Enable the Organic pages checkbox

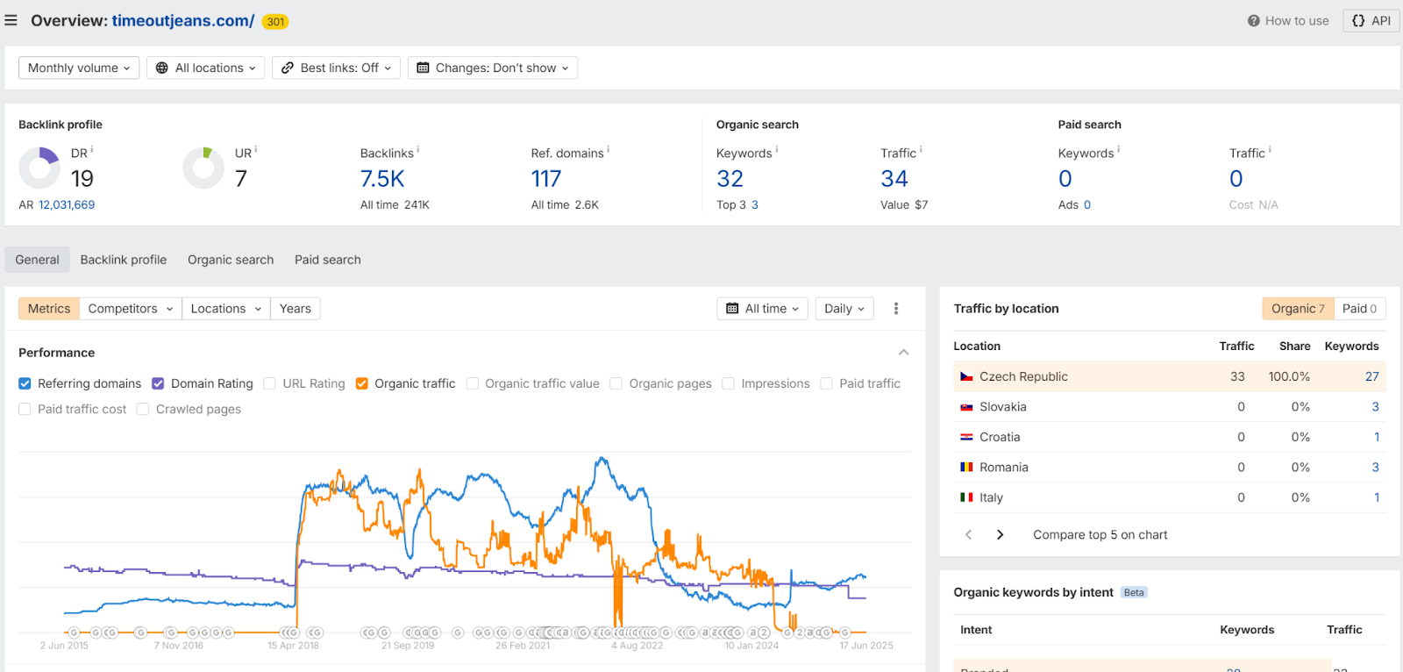(616, 383)
